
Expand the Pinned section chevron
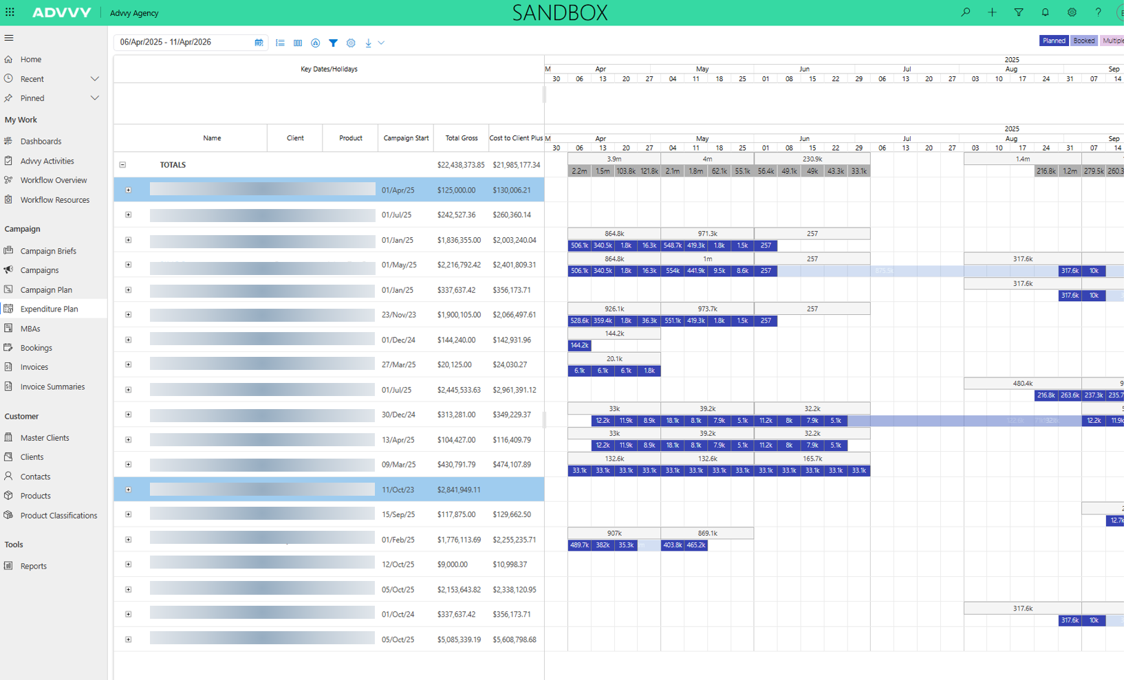[x=95, y=98]
